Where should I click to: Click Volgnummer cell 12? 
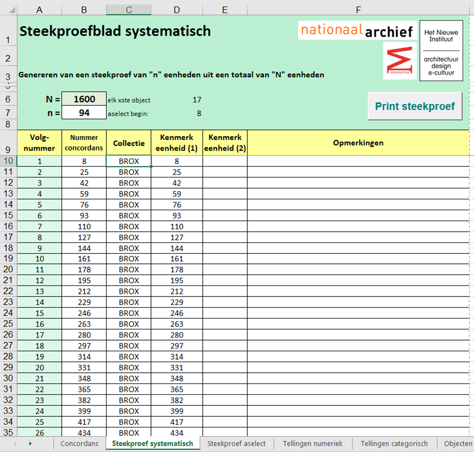coord(39,280)
